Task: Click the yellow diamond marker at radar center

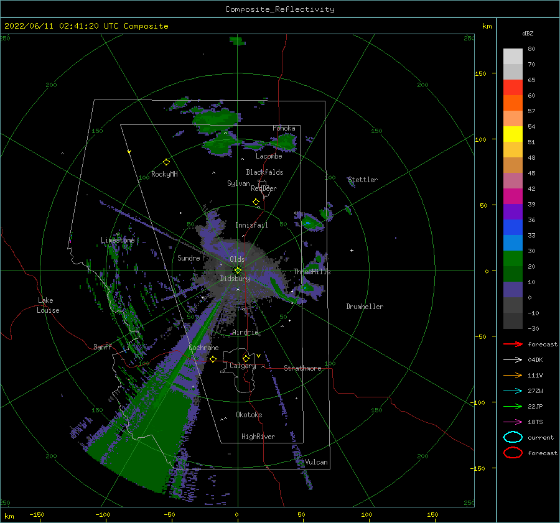Action: click(x=238, y=271)
